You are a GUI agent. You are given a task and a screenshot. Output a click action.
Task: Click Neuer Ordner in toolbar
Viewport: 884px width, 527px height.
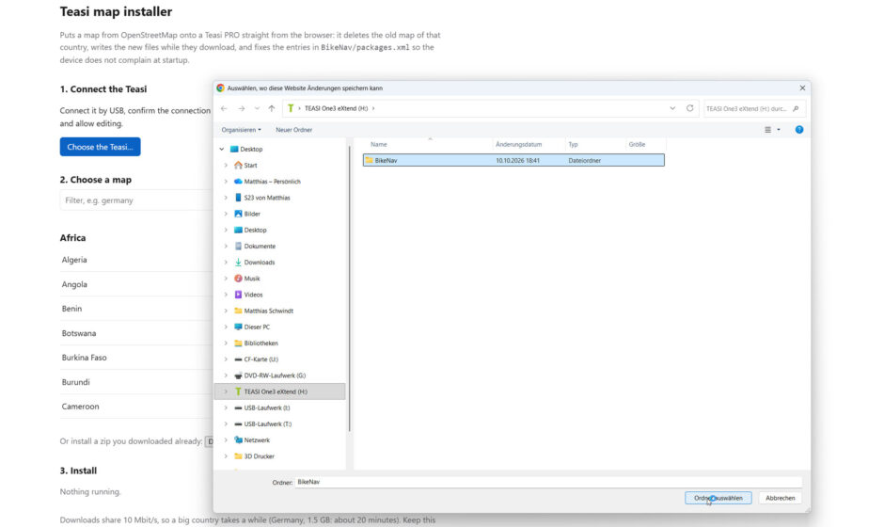(x=293, y=130)
